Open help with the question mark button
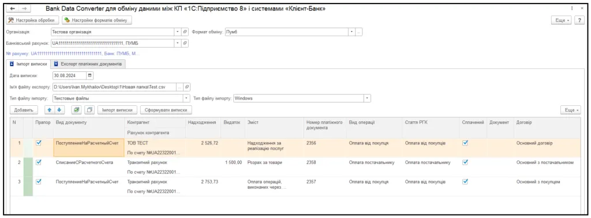This screenshot has height=218, width=591. [579, 20]
